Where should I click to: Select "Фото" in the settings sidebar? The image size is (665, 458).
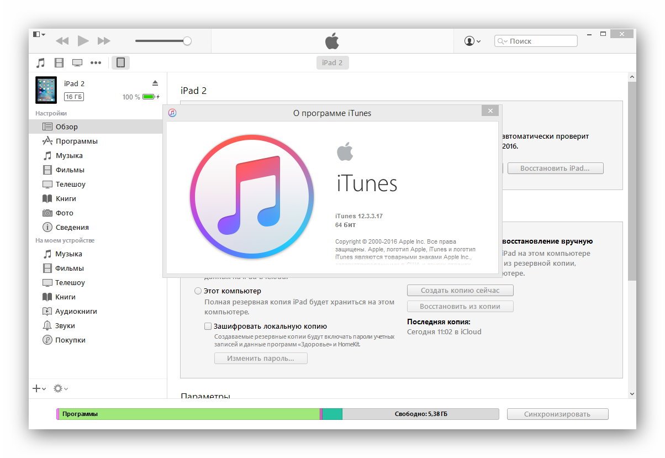click(x=64, y=213)
